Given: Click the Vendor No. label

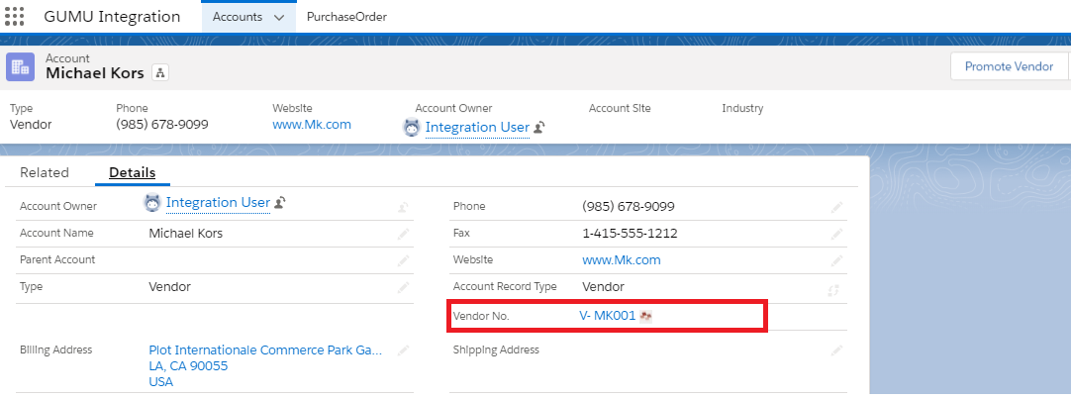Looking at the screenshot, I should coord(481,317).
